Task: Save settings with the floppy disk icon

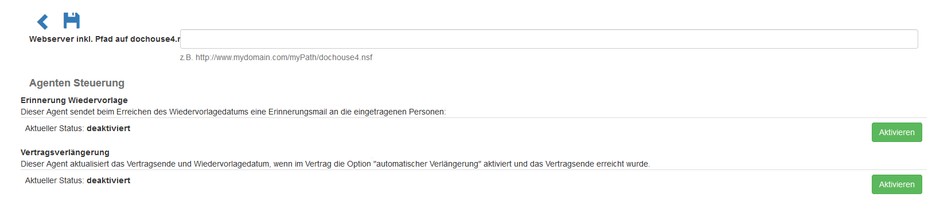Action: [x=72, y=20]
